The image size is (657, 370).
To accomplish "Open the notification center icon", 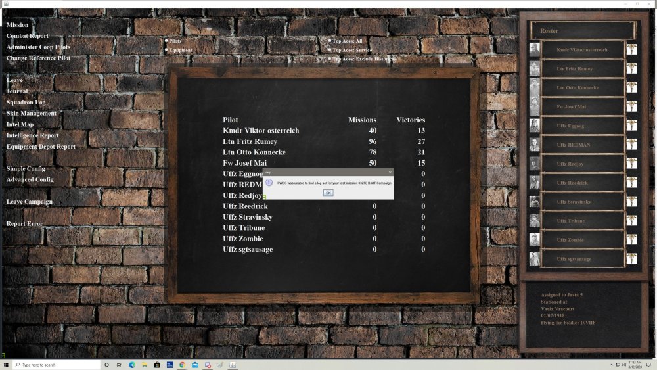I will pyautogui.click(x=648, y=365).
